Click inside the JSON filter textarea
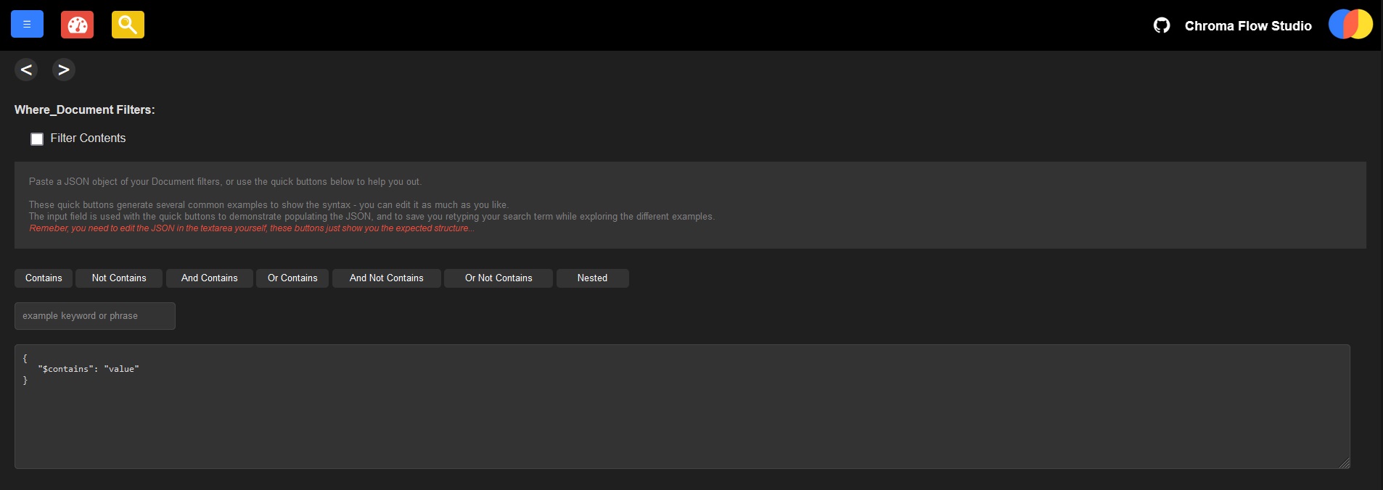This screenshot has height=490, width=1383. tap(682, 407)
